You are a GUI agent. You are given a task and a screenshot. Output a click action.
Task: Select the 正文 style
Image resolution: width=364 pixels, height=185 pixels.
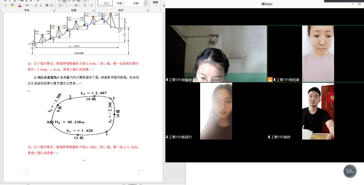point(106,3)
